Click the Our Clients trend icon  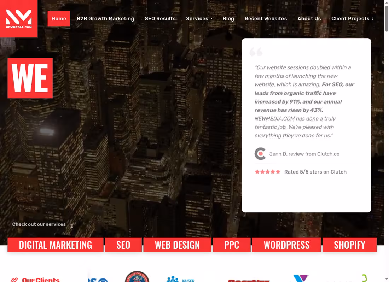pos(14,280)
